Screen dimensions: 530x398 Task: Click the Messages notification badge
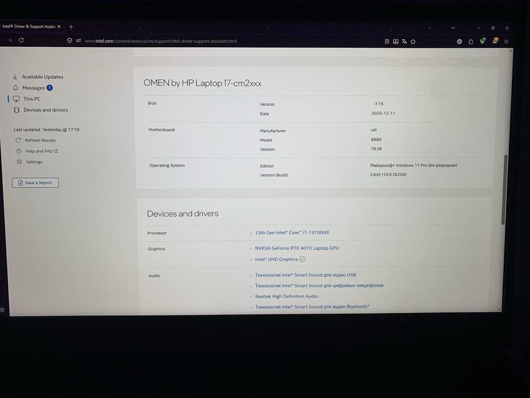click(49, 88)
